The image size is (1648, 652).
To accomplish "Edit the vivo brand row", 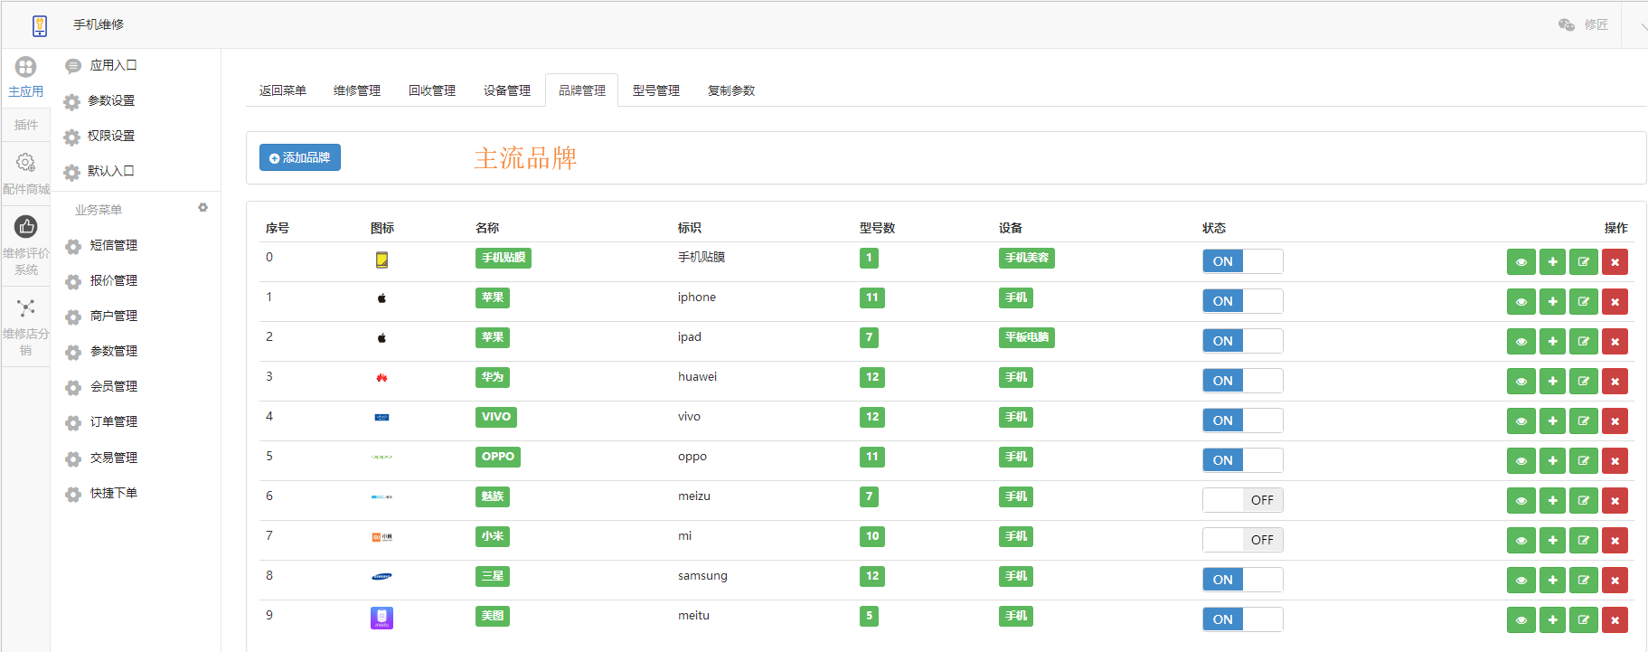I will [x=1584, y=421].
